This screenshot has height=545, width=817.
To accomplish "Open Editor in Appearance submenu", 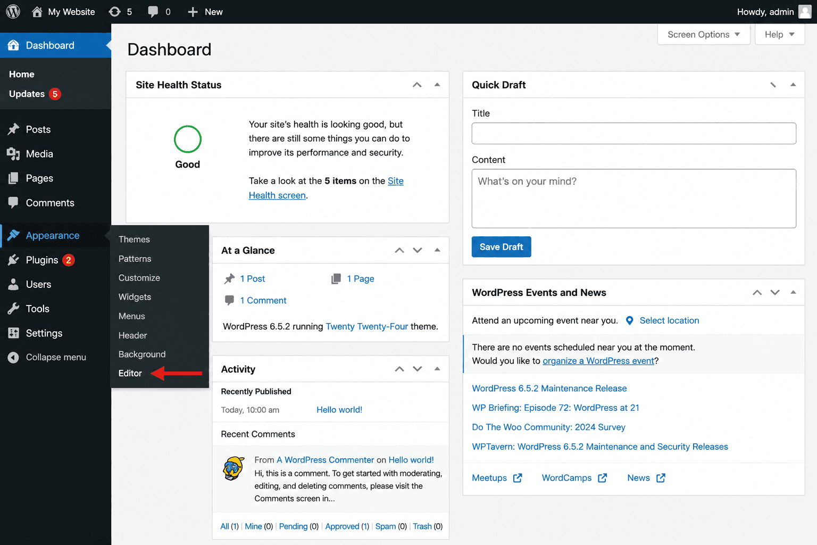I will (130, 374).
